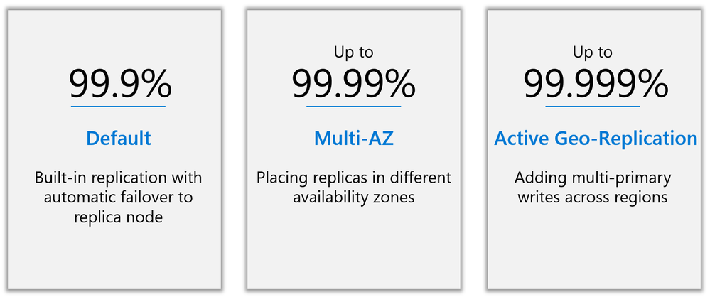Screen dimensions: 710x297
Task: Click the "replica node" text line
Action: coord(118,217)
